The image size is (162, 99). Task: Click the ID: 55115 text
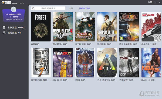point(14,17)
